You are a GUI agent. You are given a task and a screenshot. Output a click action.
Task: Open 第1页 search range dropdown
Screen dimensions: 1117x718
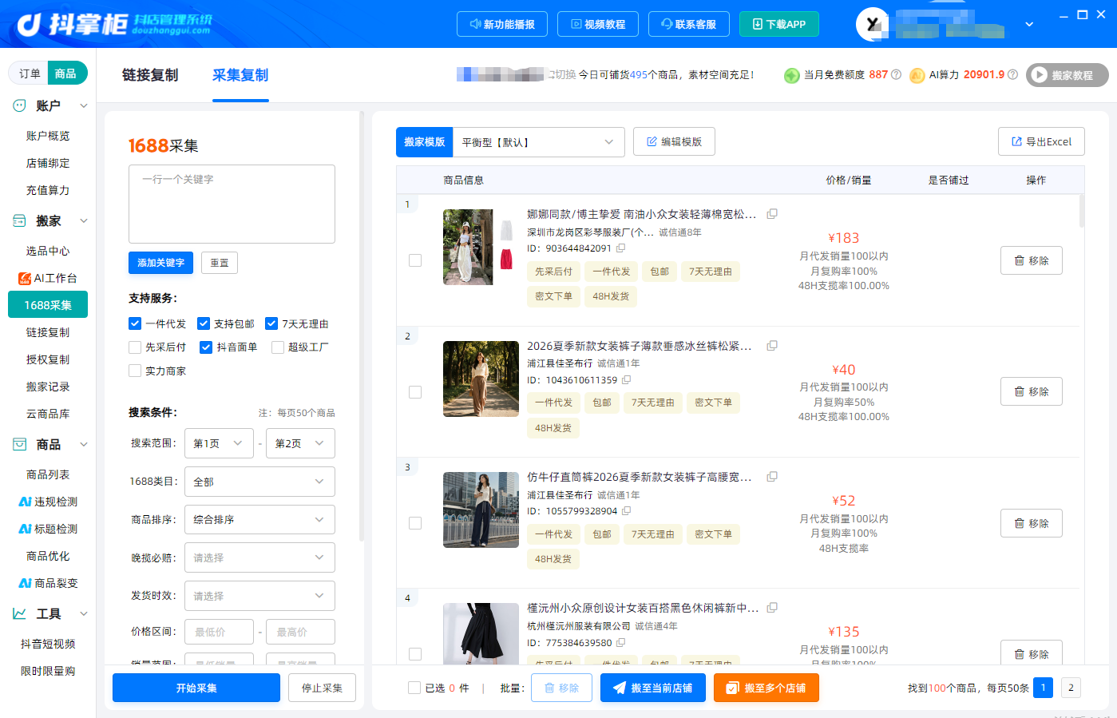point(219,443)
